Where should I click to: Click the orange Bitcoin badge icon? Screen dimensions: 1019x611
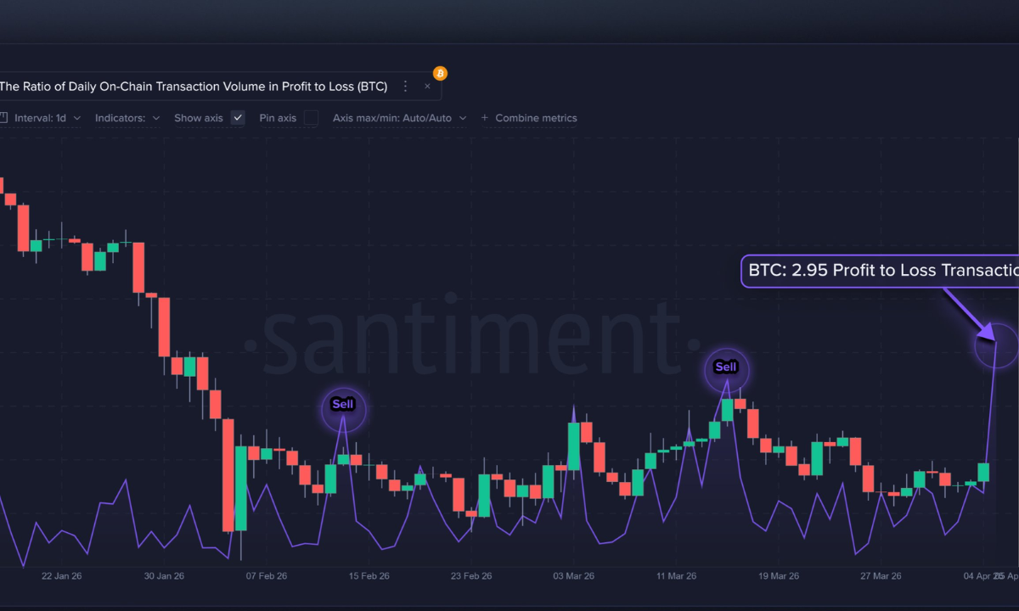click(x=440, y=73)
